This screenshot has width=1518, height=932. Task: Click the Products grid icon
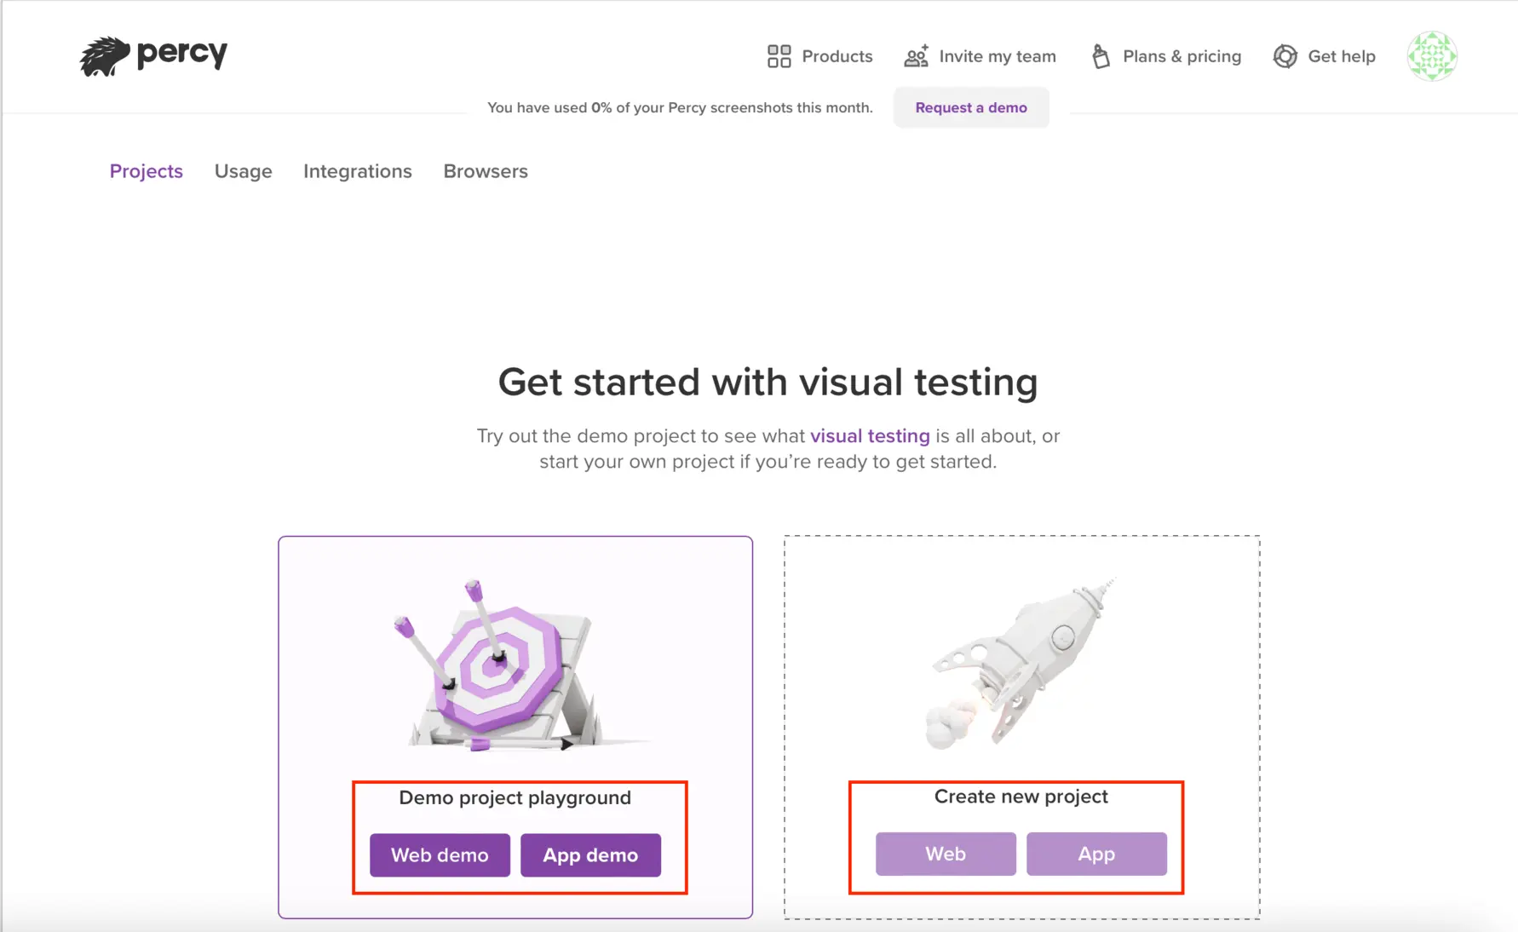[x=779, y=56]
